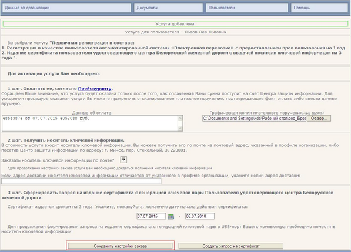Image resolution: width=351 pixels, height=252 pixels.
Task: Click the certificate start date field 07.07.2015
Action: [x=151, y=216]
